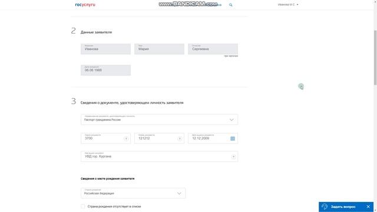This screenshot has width=377, height=212.
Task: Click the Фамилия field with Иванова
Action: pos(105,49)
